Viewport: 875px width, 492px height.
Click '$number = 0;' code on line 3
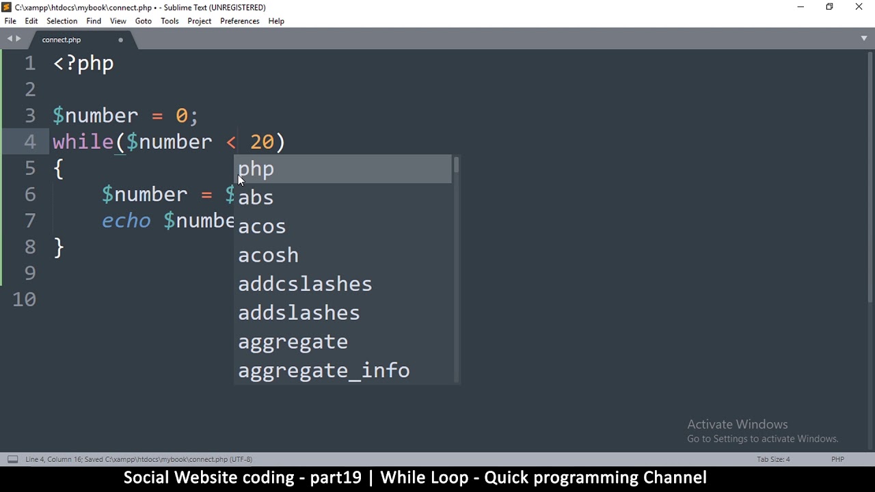(125, 115)
